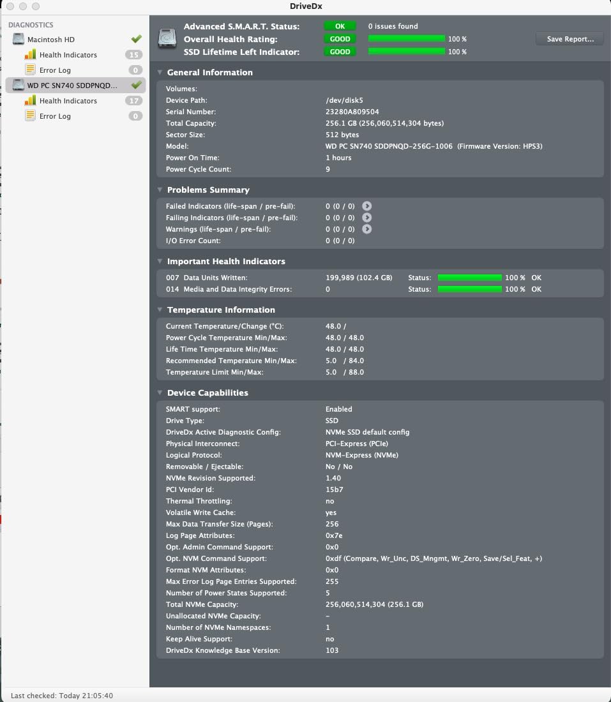Viewport: 611px width, 702px height.
Task: Click the Save Report button
Action: 570,39
